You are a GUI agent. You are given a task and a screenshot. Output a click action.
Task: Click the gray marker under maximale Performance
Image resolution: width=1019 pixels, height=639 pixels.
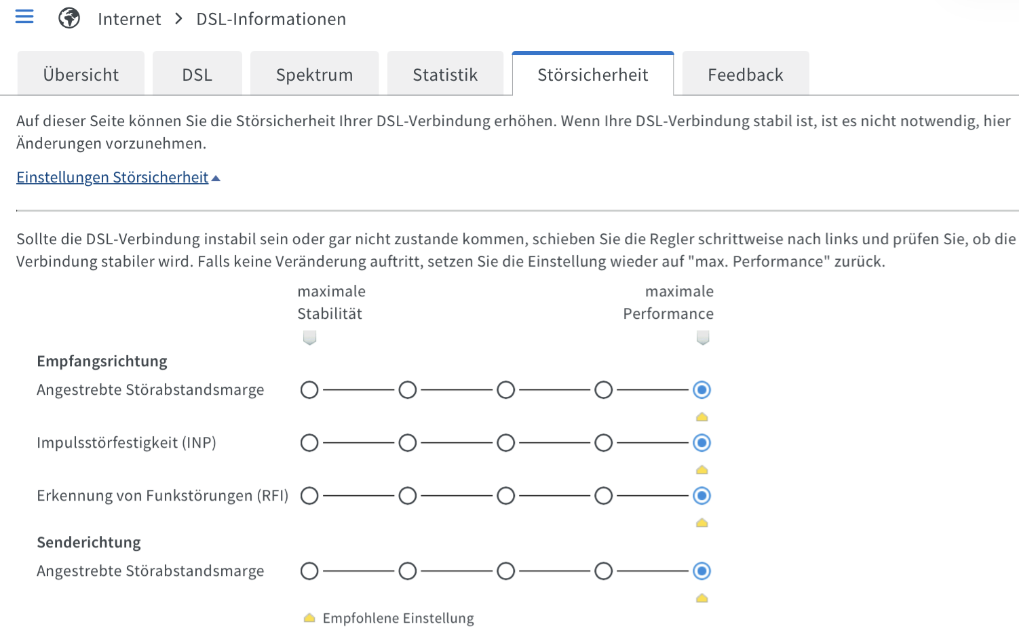tap(703, 338)
